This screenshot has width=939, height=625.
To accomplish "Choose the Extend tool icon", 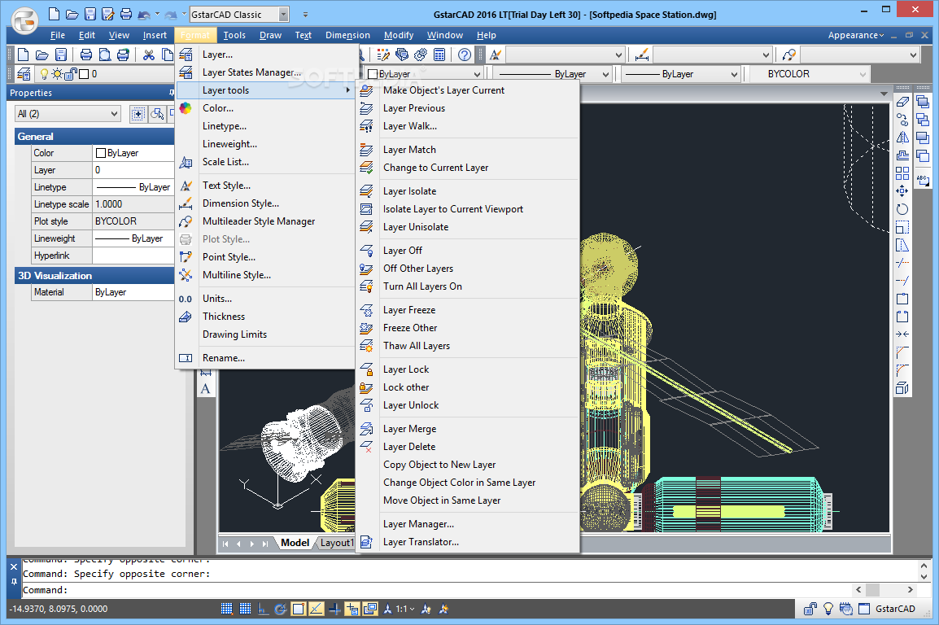I will 902,281.
